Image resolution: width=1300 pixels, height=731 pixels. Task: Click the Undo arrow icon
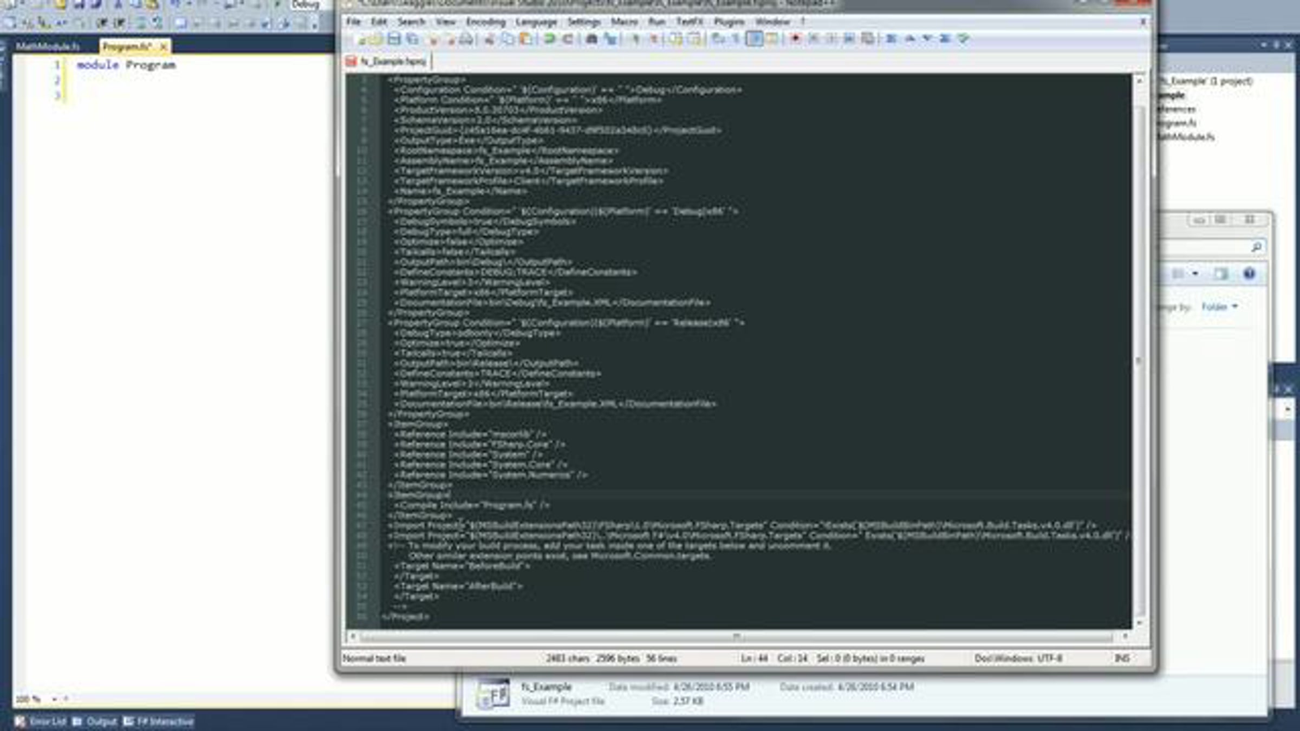tap(550, 39)
